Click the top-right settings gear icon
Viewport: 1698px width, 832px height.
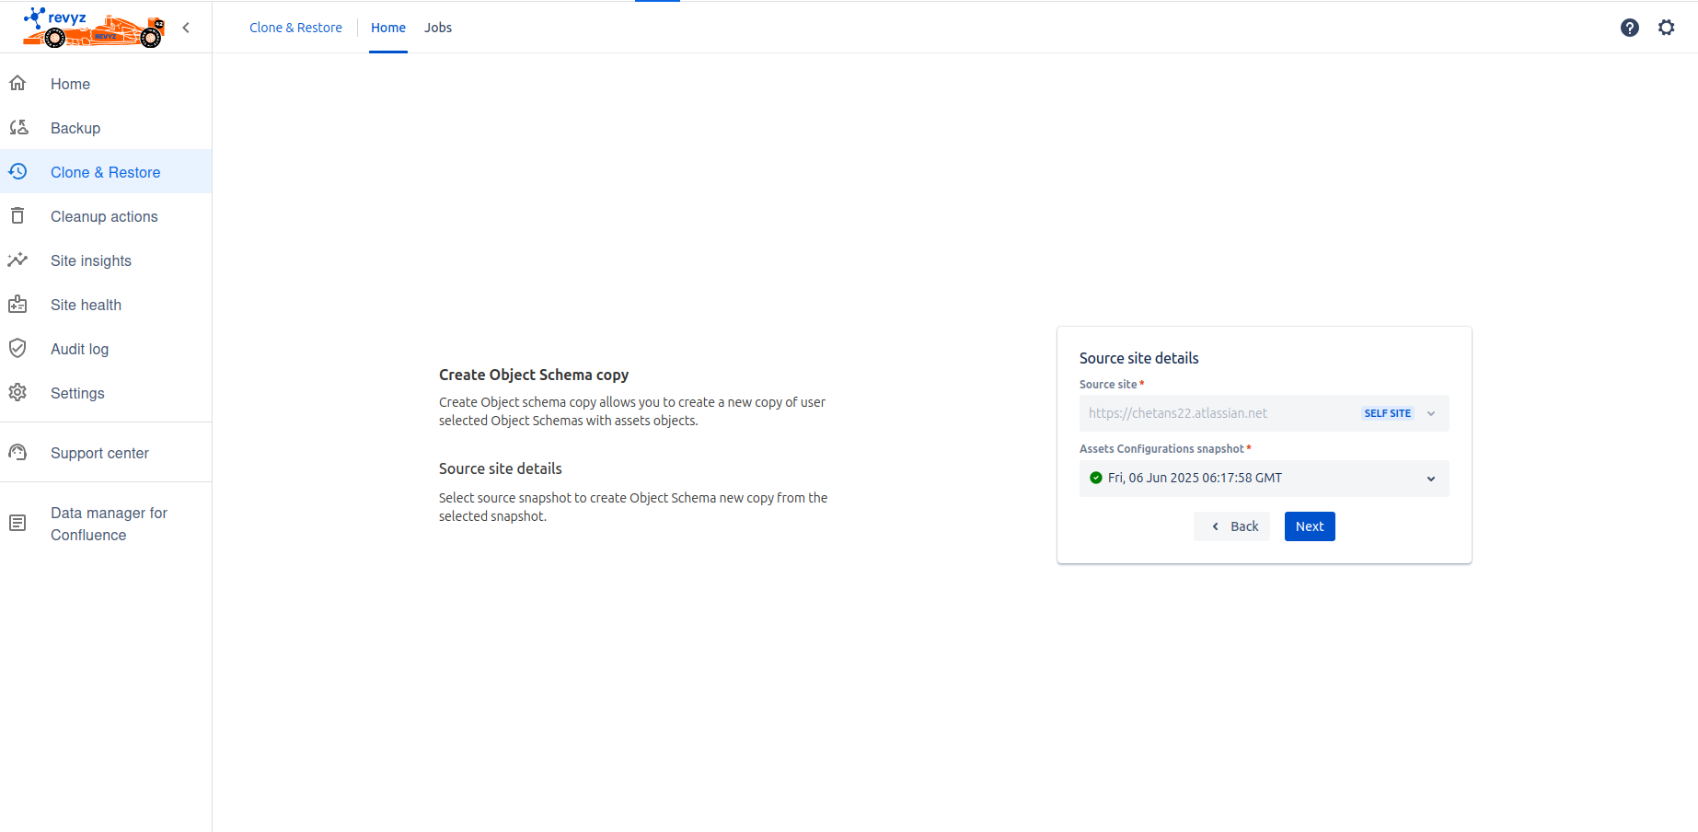(1667, 28)
